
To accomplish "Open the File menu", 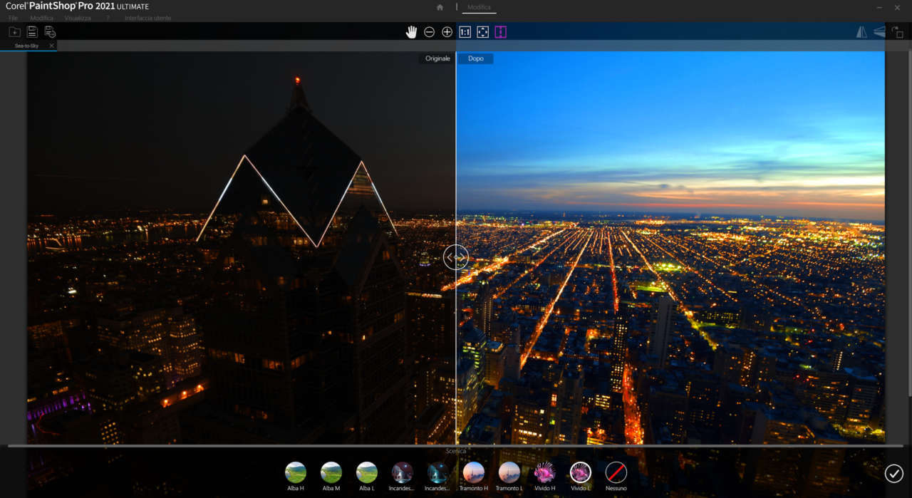I will coord(13,18).
